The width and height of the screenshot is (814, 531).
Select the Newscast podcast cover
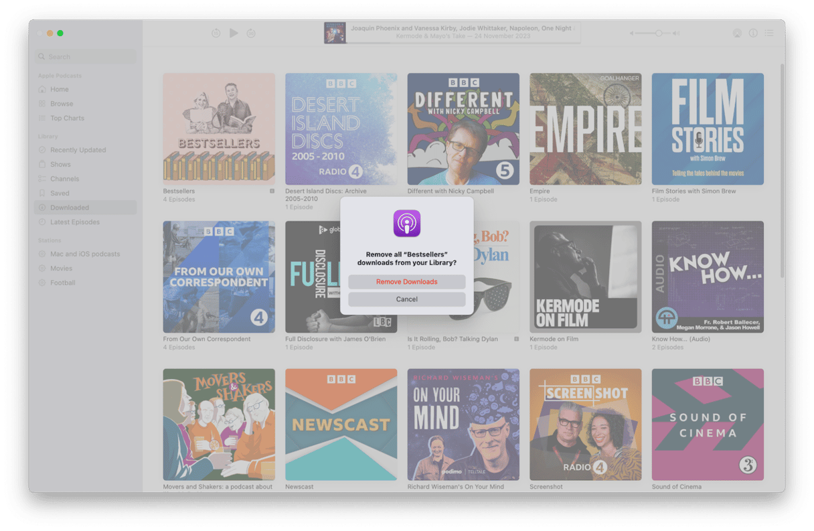click(341, 425)
